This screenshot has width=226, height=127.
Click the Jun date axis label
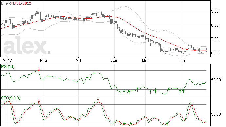[x=181, y=60]
